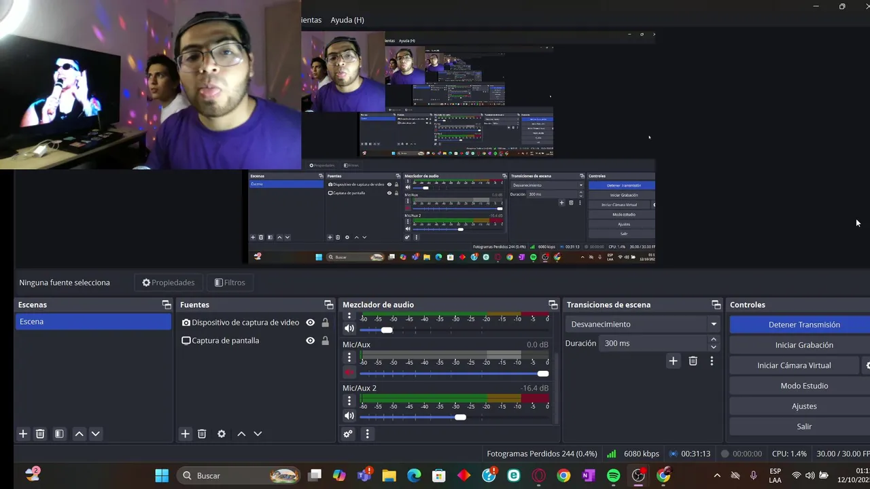The width and height of the screenshot is (870, 489).
Task: Decrease transition duration with down arrow
Action: (x=713, y=347)
